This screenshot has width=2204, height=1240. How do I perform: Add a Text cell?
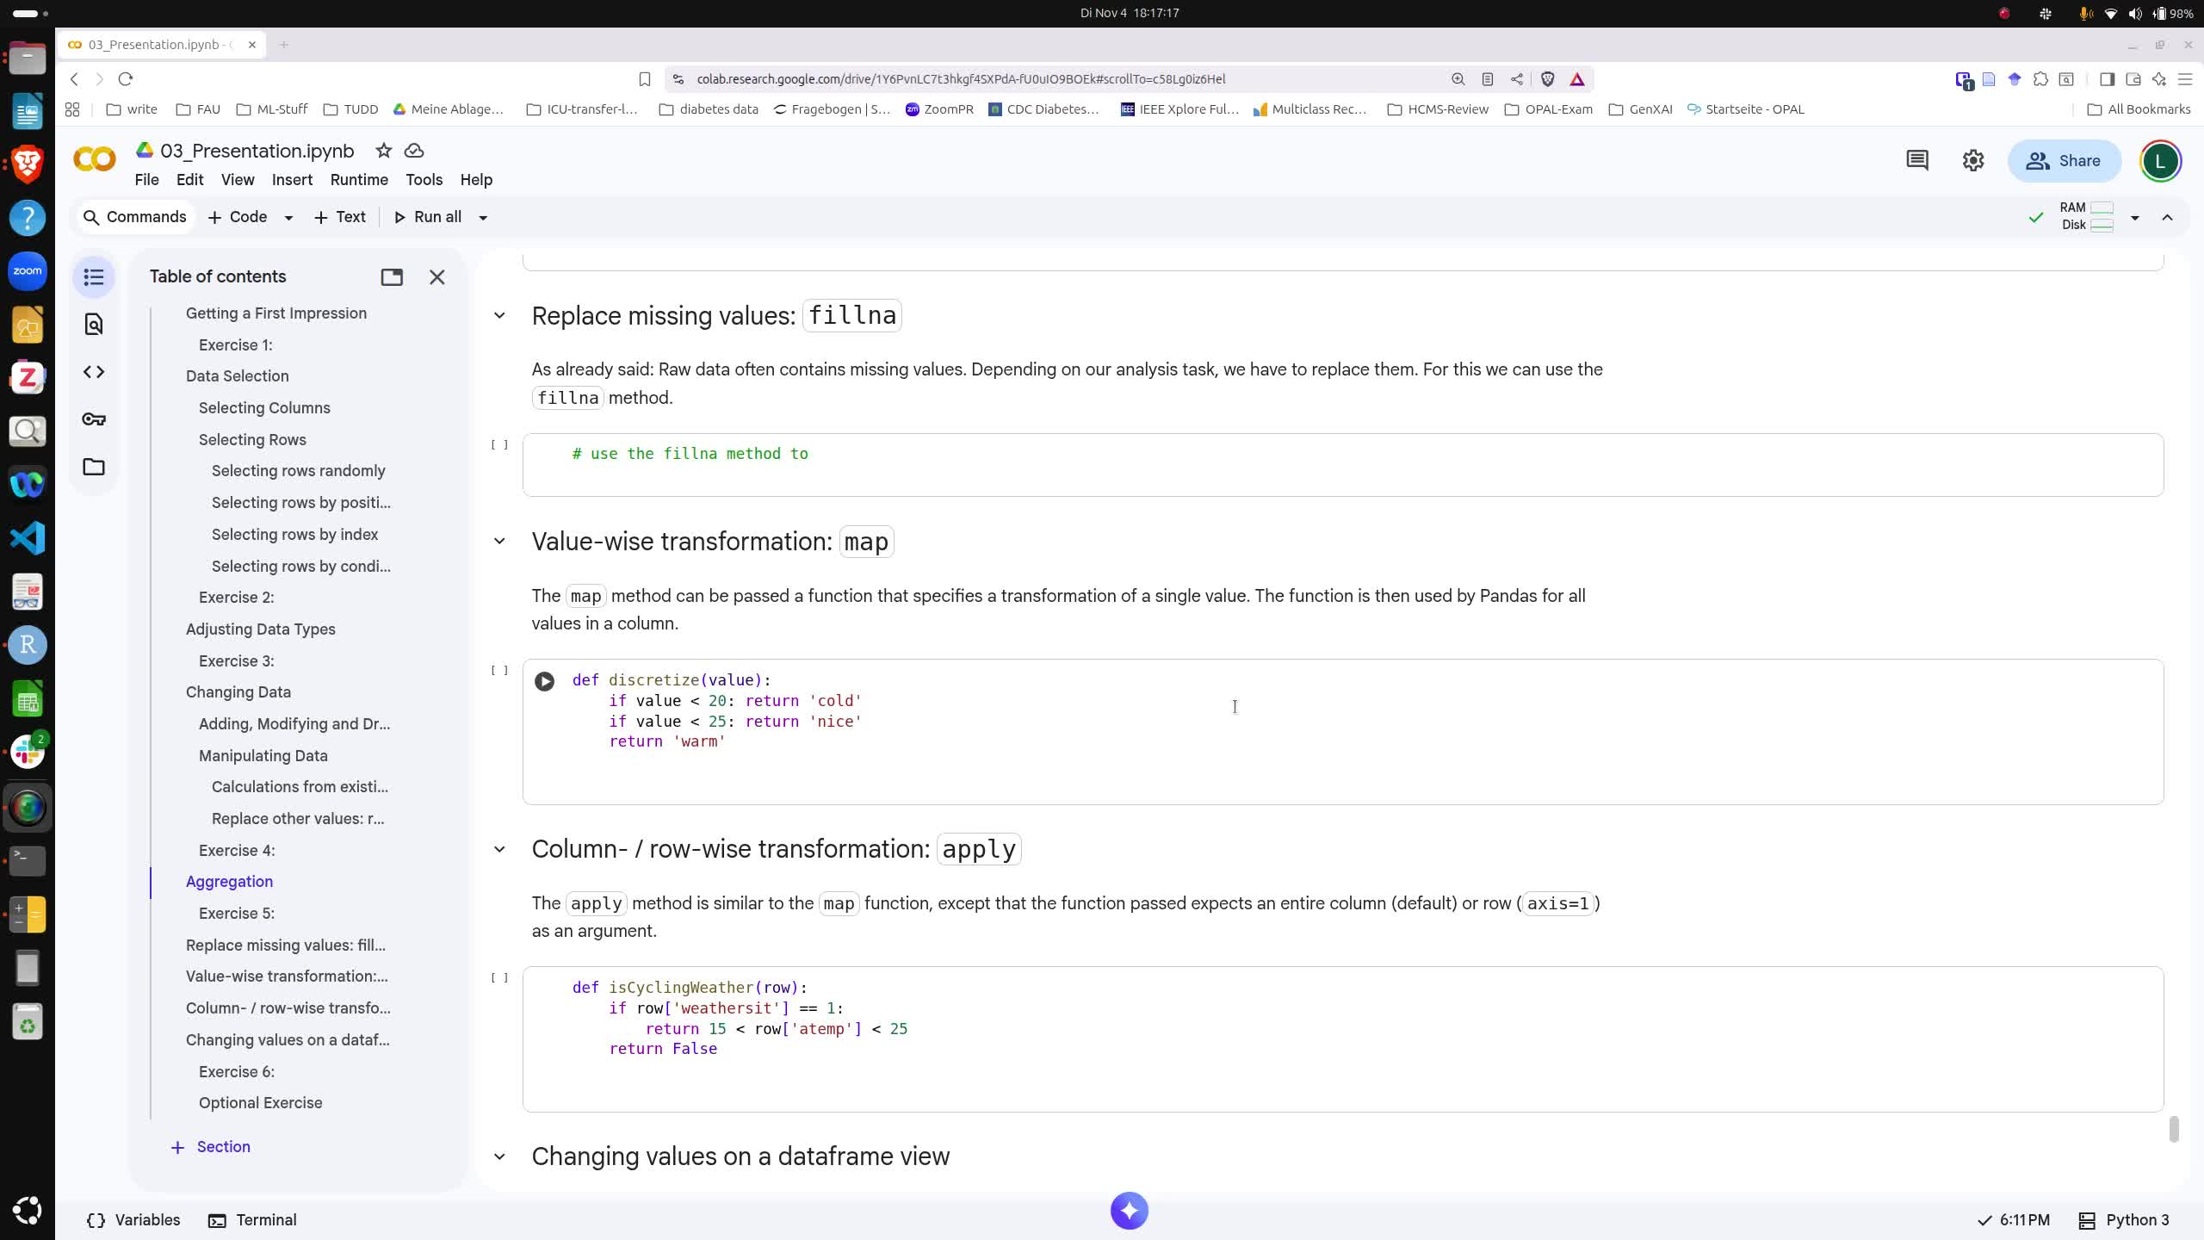click(x=340, y=217)
